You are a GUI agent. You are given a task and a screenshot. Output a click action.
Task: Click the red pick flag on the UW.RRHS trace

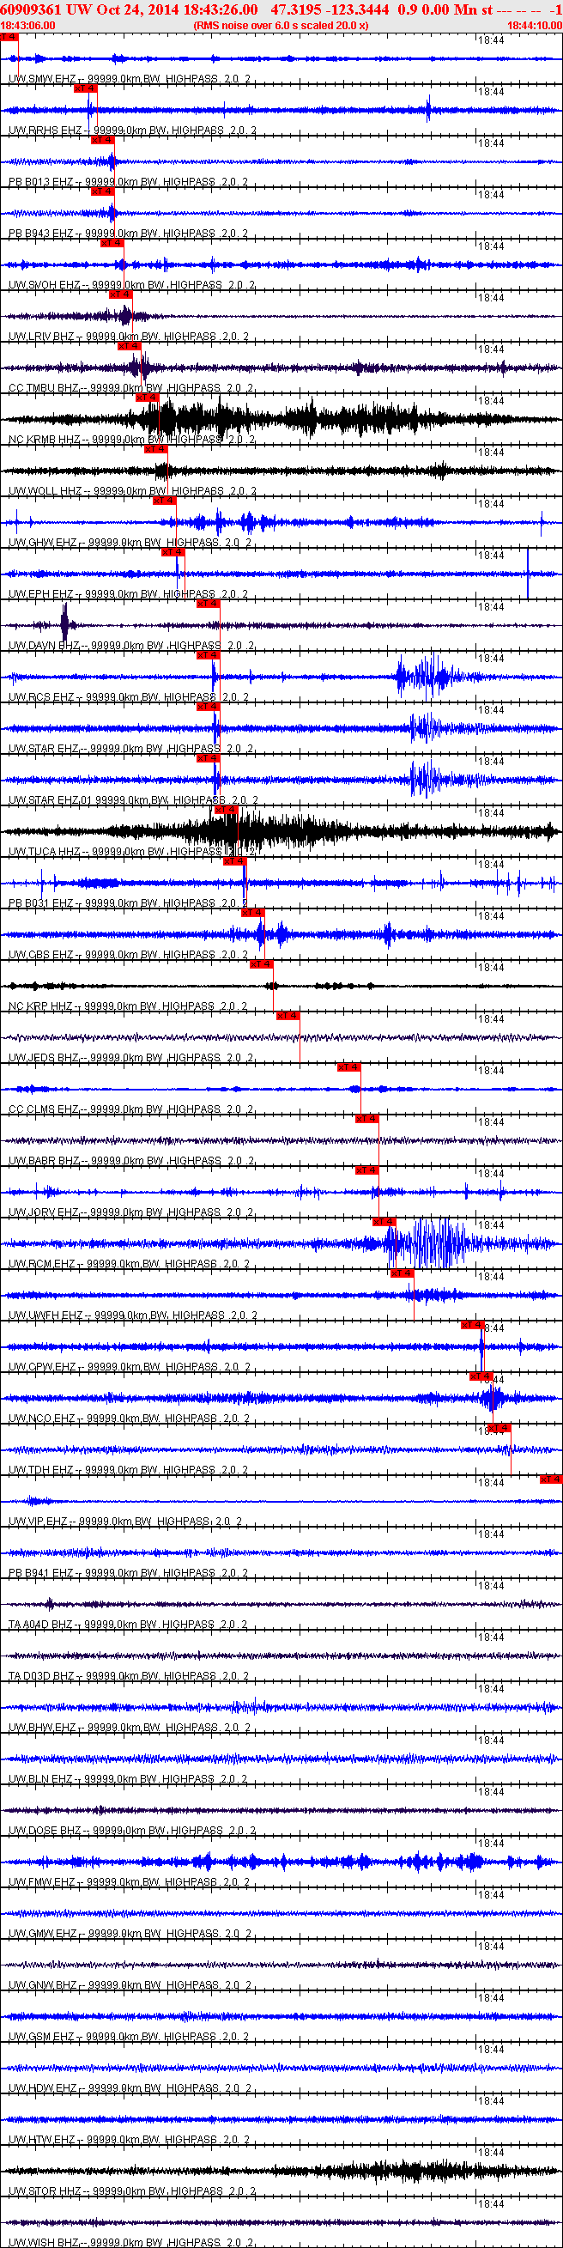click(85, 88)
